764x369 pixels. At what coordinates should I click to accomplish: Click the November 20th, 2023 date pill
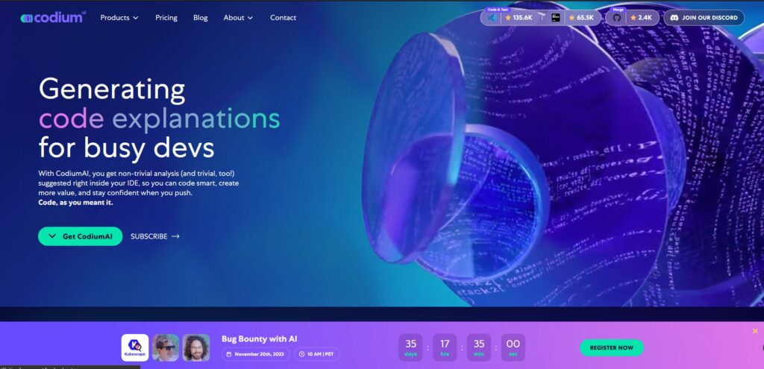(x=256, y=354)
